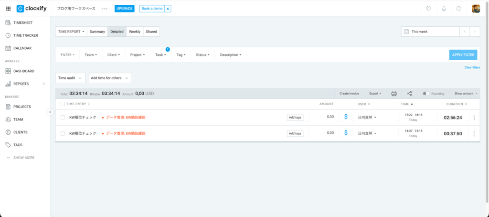Open Time Tracker in the sidebar
The image size is (489, 217).
(x=26, y=35)
